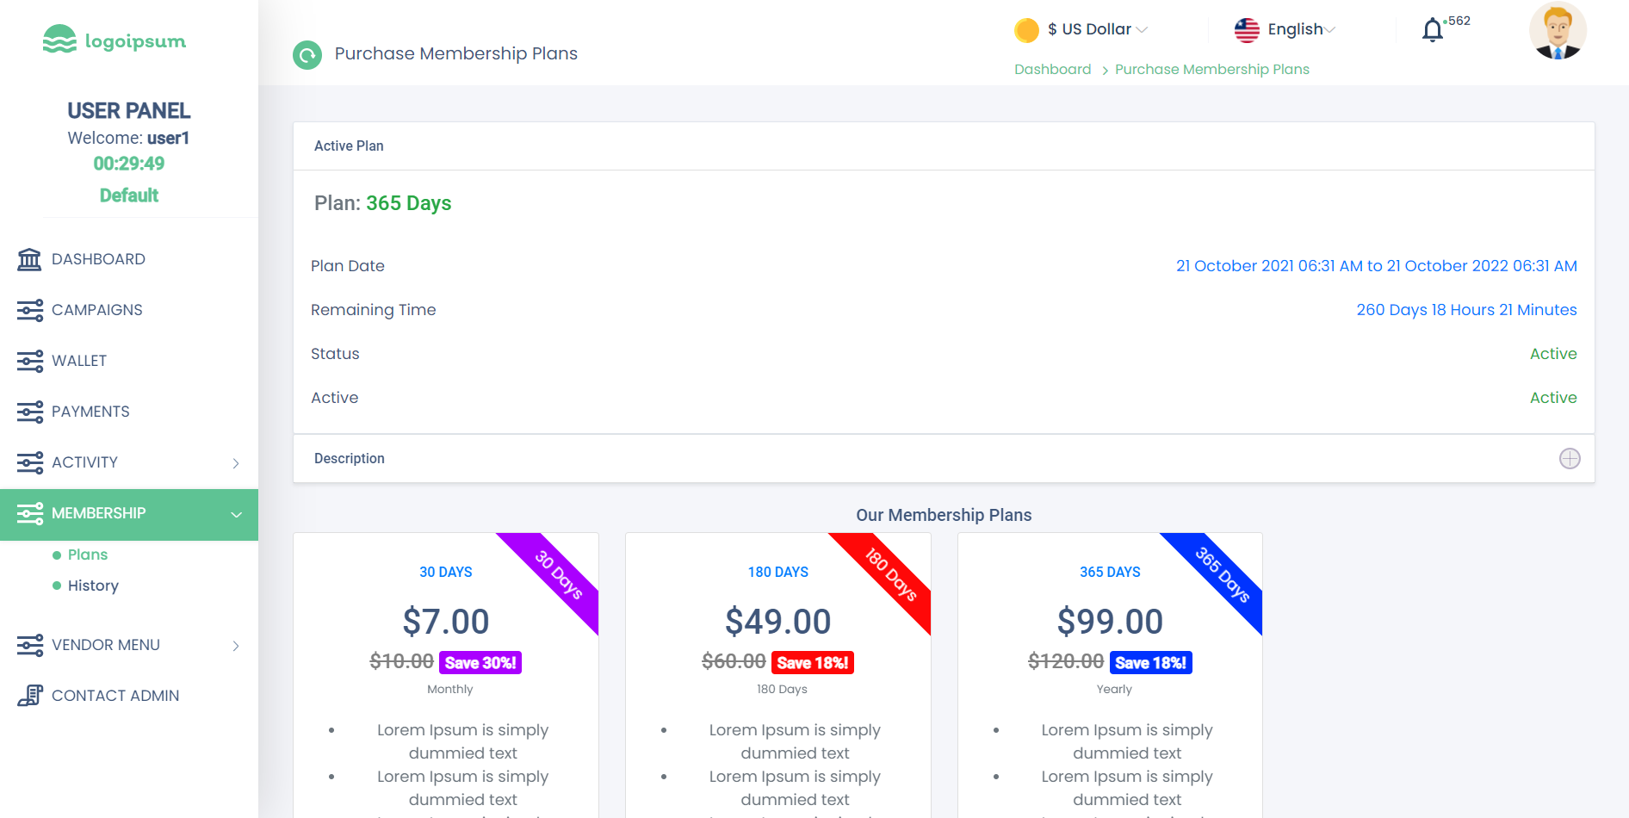Expand the Vendor Menu section
The image size is (1629, 818).
[x=236, y=645]
